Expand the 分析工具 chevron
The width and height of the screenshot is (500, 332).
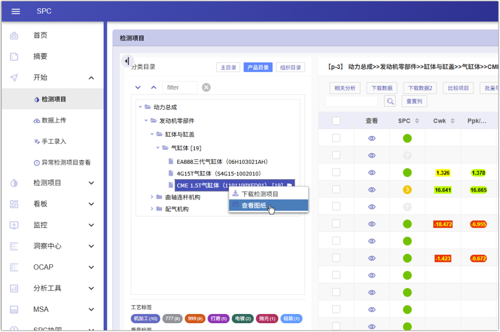(x=91, y=288)
